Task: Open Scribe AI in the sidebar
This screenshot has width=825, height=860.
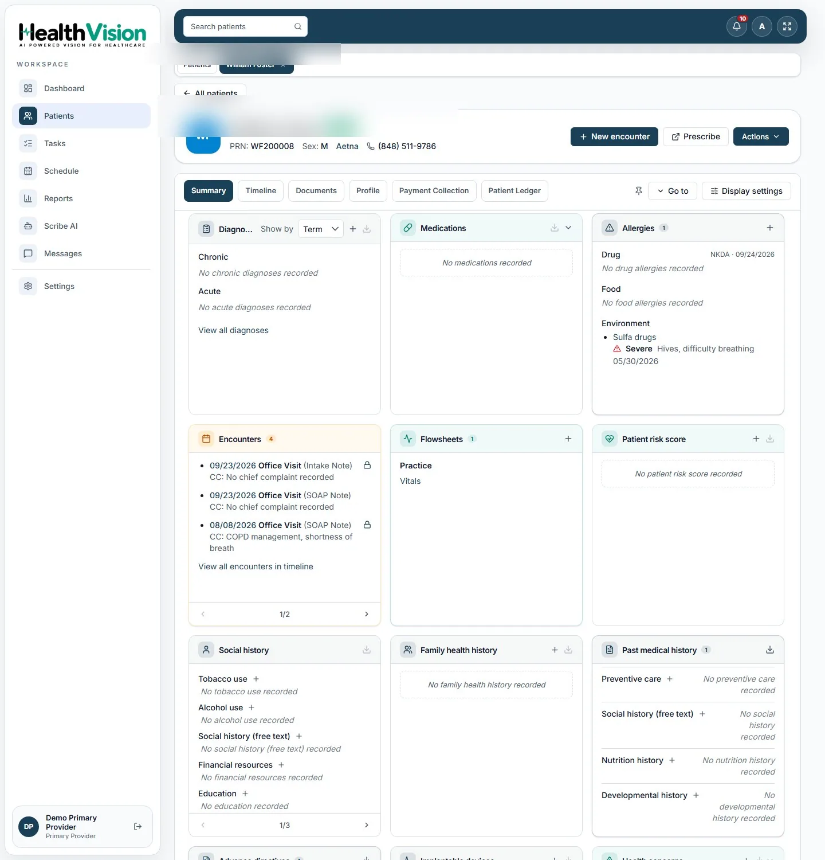Action: (x=81, y=226)
